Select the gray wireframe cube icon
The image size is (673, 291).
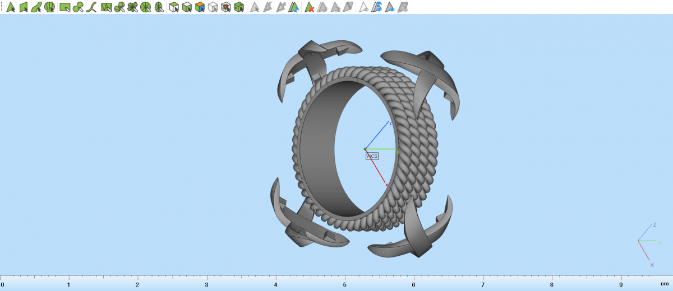pos(213,7)
